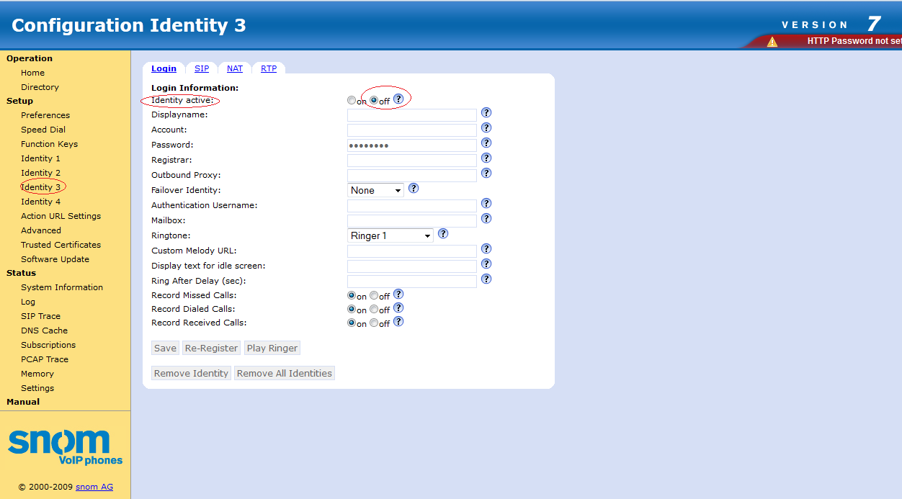Open the RTP tab
The image size is (902, 499).
[x=269, y=68]
